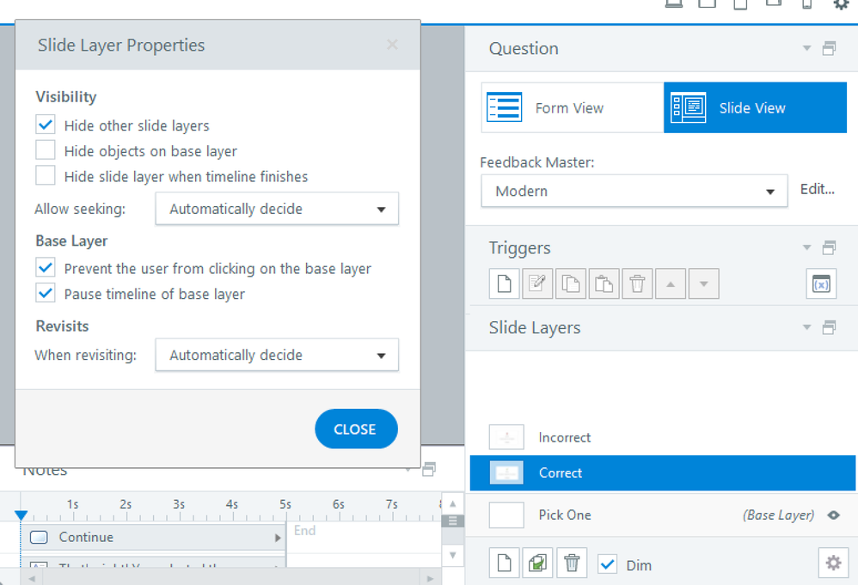Delete the selected slide layer icon
The height and width of the screenshot is (585, 858).
coord(572,564)
